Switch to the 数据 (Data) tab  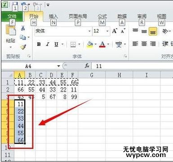point(122,16)
